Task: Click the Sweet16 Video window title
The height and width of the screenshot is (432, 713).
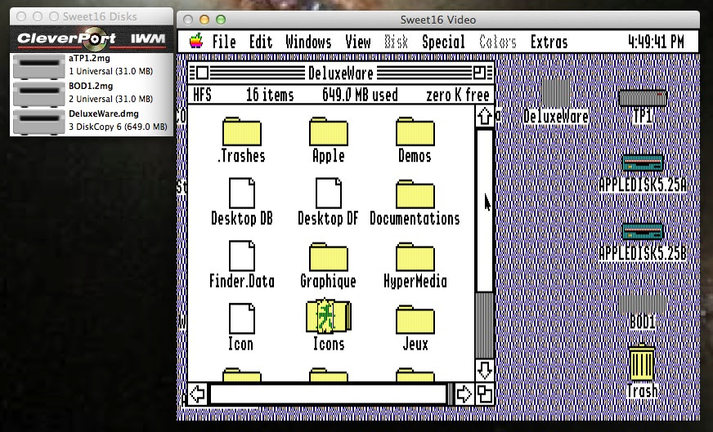Action: [x=438, y=20]
